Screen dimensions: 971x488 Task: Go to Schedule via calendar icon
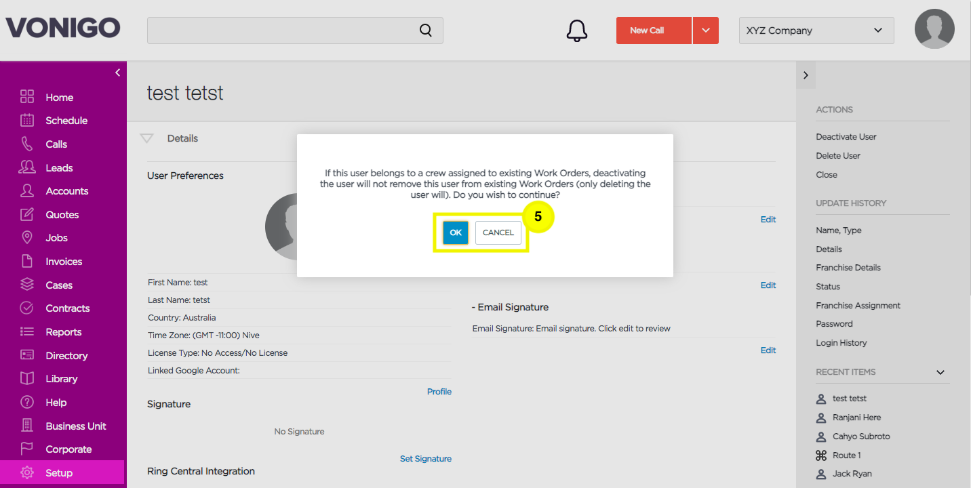tap(27, 121)
